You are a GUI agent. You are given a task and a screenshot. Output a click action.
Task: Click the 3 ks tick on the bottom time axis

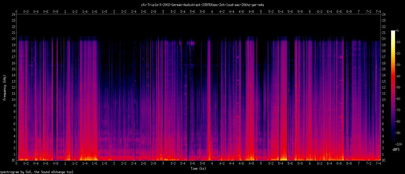click(x=163, y=164)
